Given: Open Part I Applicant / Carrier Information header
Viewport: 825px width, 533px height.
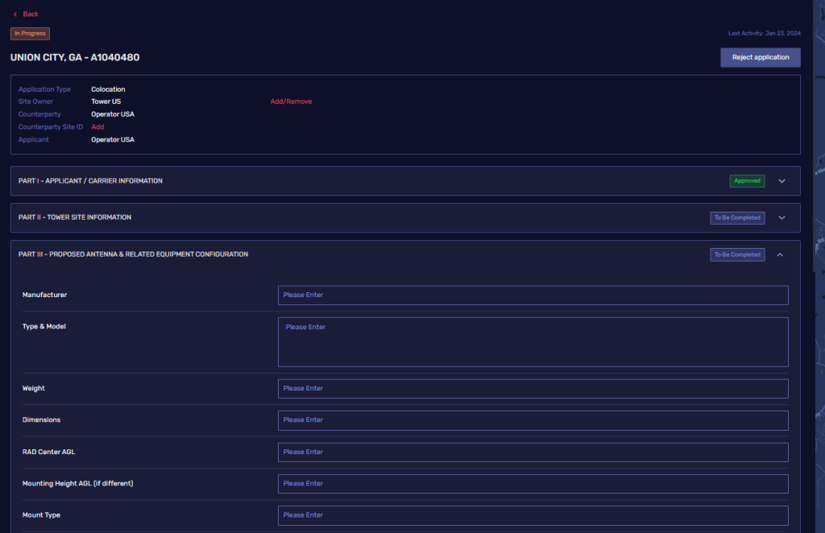Looking at the screenshot, I should pos(90,181).
